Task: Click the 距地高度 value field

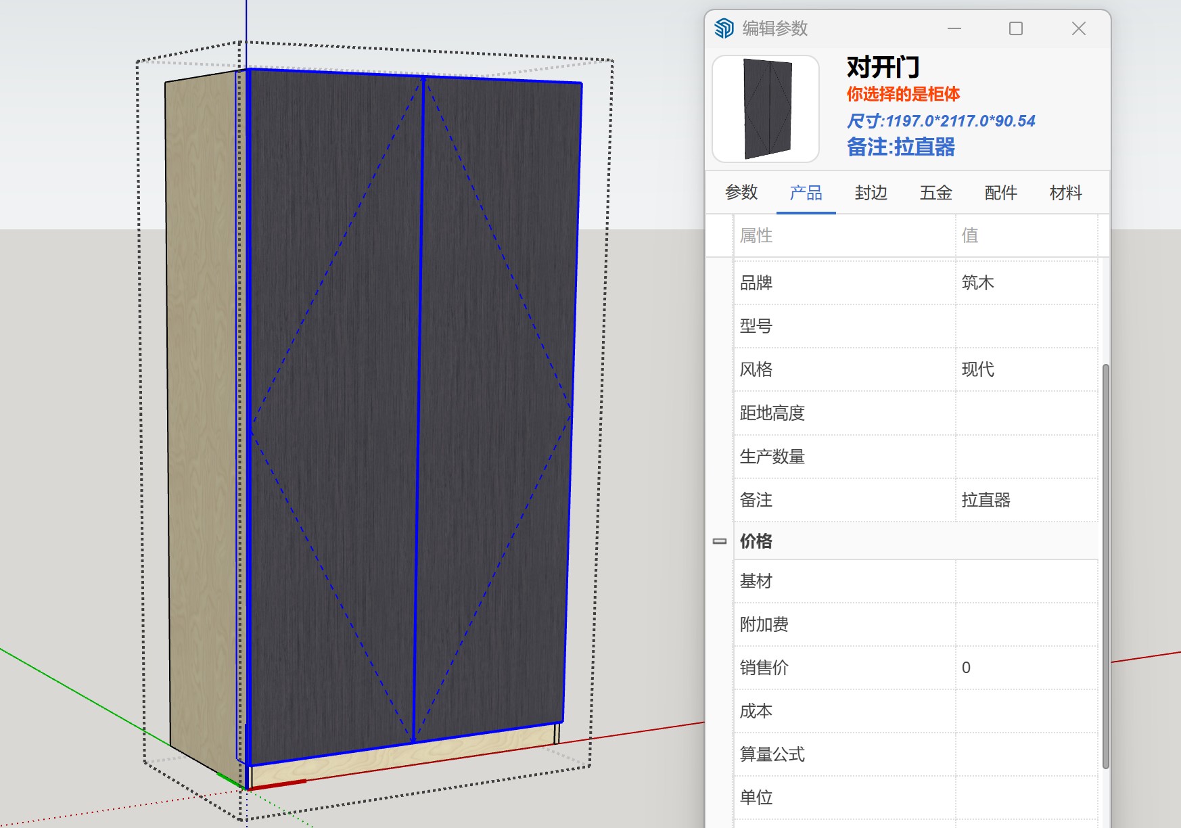Action: (x=1025, y=413)
